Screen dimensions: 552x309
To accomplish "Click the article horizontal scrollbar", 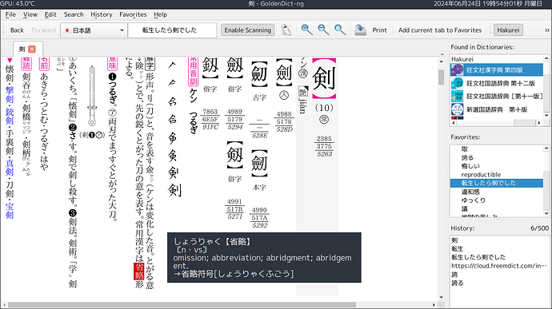I will pos(182,304).
